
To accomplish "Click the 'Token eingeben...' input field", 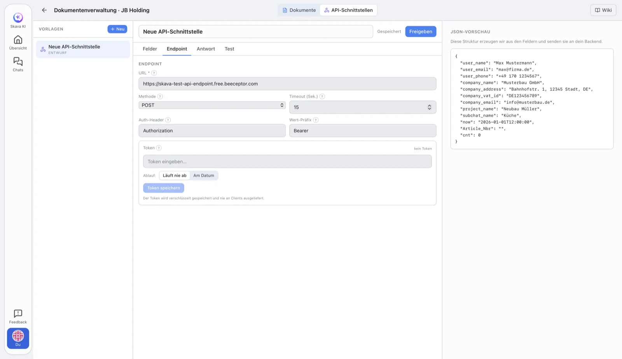I will click(x=287, y=161).
